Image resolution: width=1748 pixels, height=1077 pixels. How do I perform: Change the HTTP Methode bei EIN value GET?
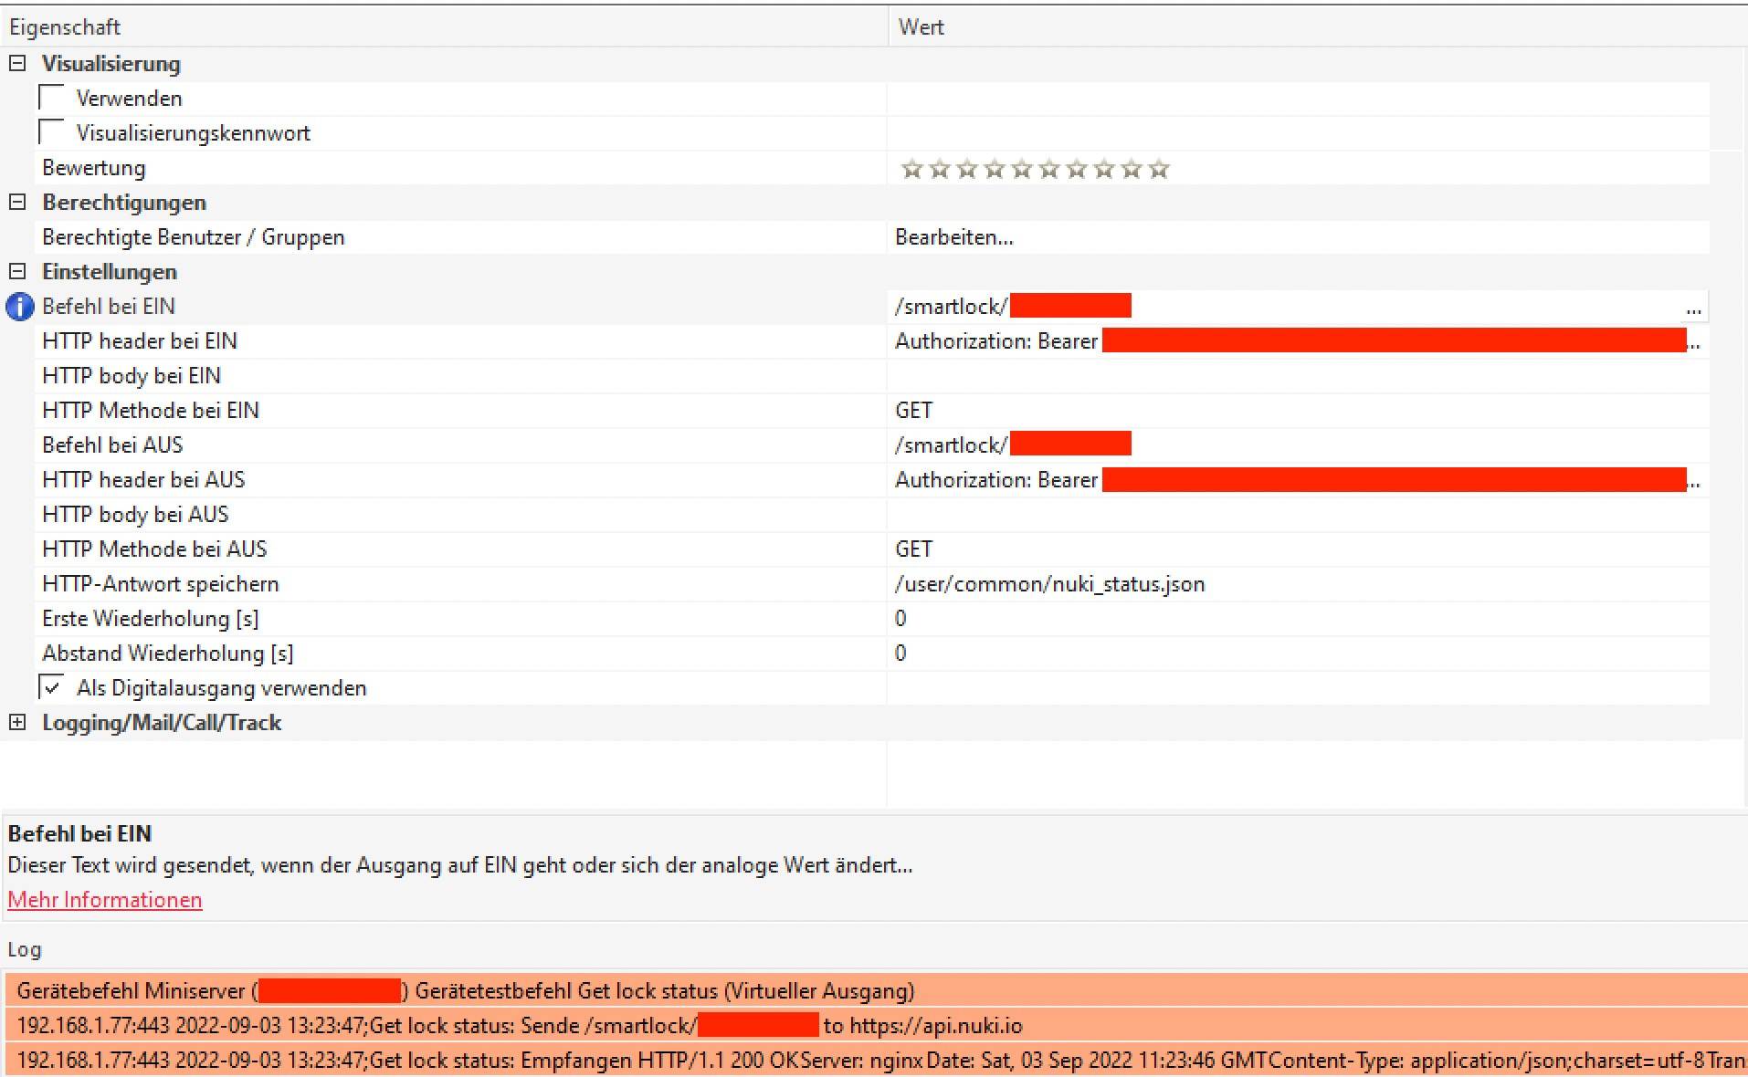point(1298,411)
